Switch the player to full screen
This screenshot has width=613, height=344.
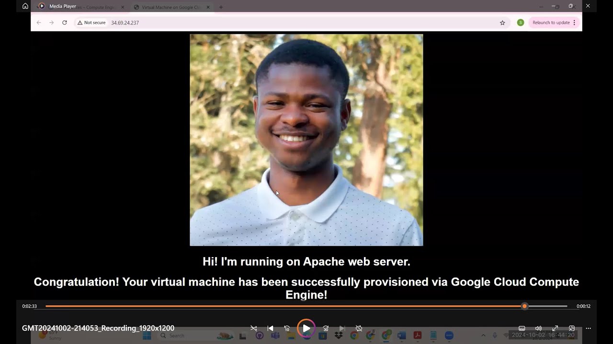click(x=555, y=328)
